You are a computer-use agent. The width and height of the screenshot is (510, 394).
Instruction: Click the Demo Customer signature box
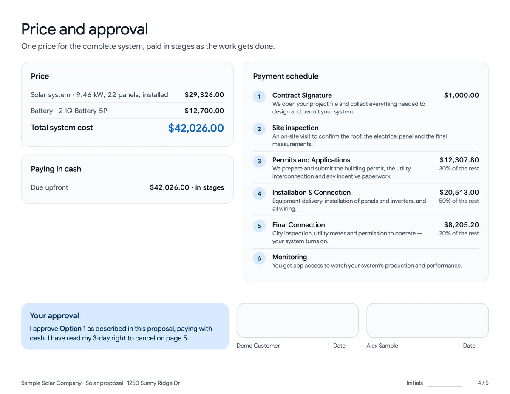[x=297, y=320]
